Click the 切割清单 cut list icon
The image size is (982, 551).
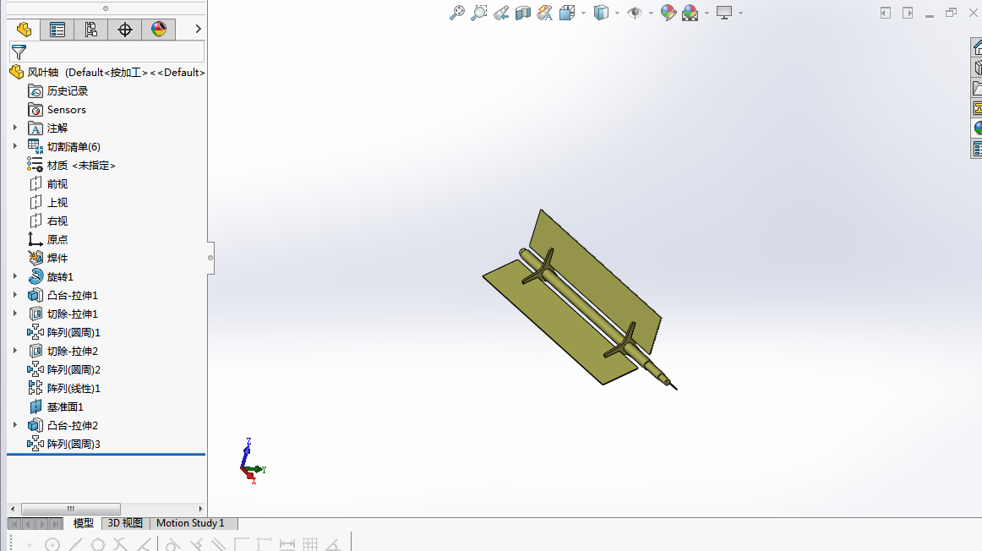[x=35, y=146]
